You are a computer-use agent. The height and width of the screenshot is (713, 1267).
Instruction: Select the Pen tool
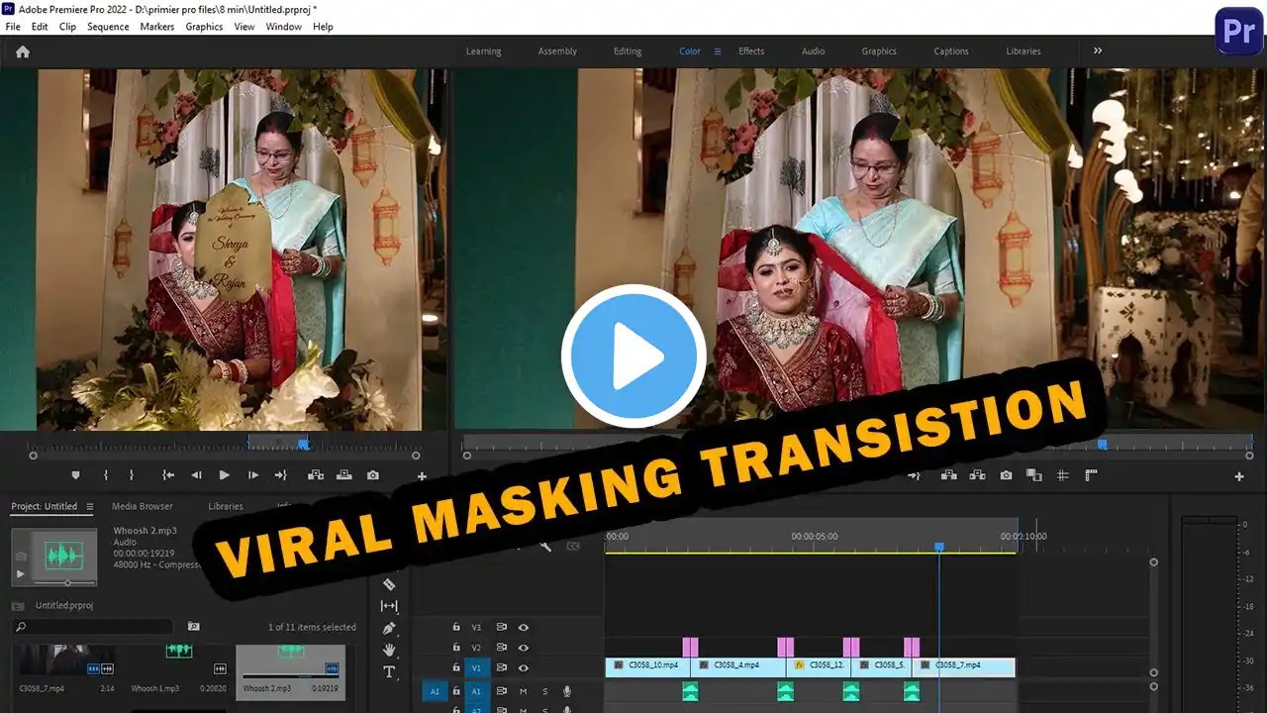coord(389,628)
